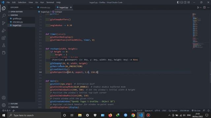Open Firefox from taskbar
The image size is (211, 118).
tap(110, 115)
